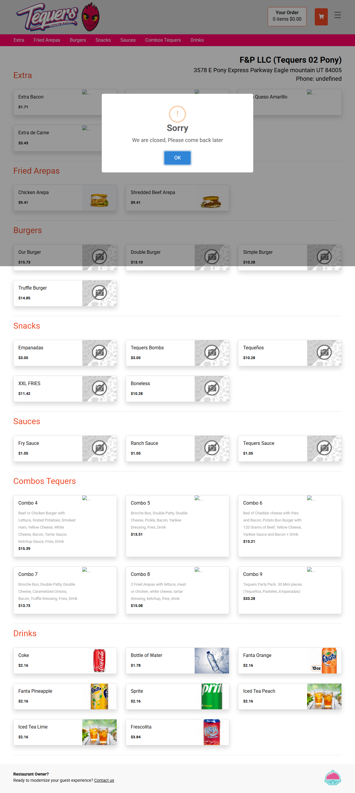Screen dimensions: 355x793
Task: Click the Chicken Arepa photo
Action: click(x=99, y=198)
